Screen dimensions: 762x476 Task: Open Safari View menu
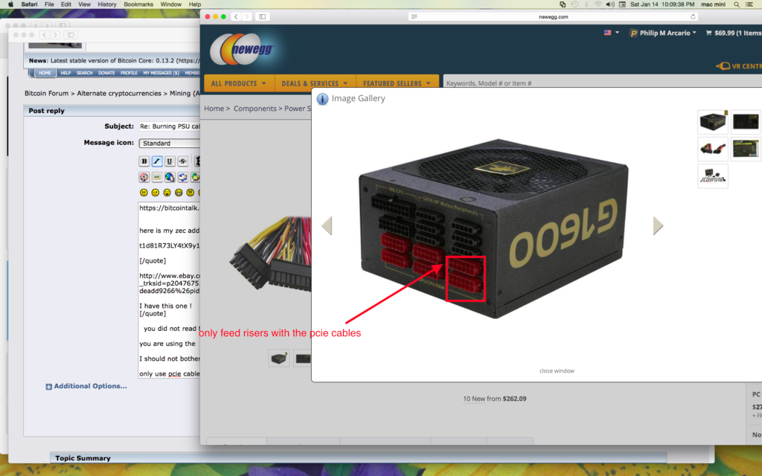click(x=85, y=4)
